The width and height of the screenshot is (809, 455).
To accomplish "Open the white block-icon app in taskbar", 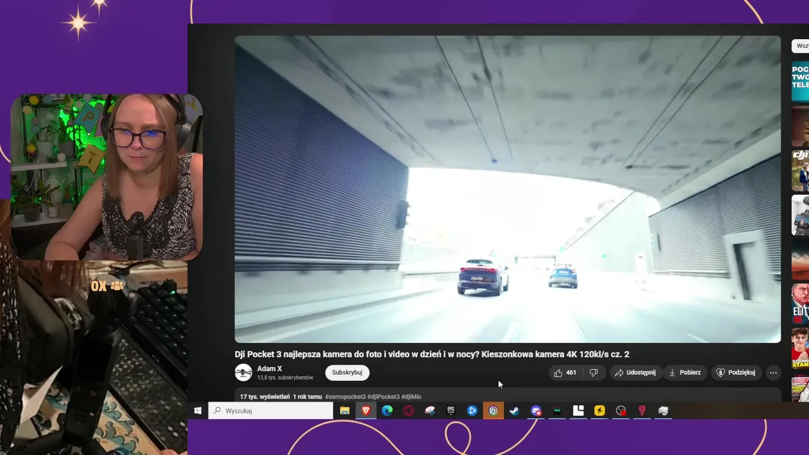I will click(578, 411).
